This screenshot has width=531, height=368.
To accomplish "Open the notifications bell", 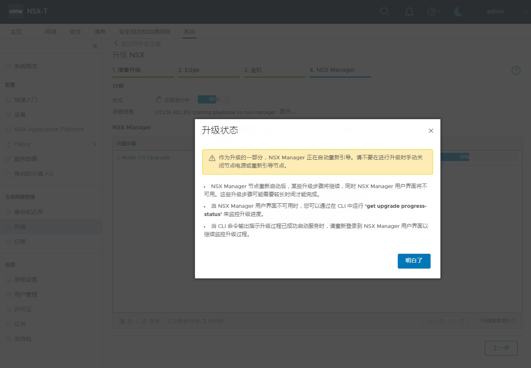I will (409, 12).
